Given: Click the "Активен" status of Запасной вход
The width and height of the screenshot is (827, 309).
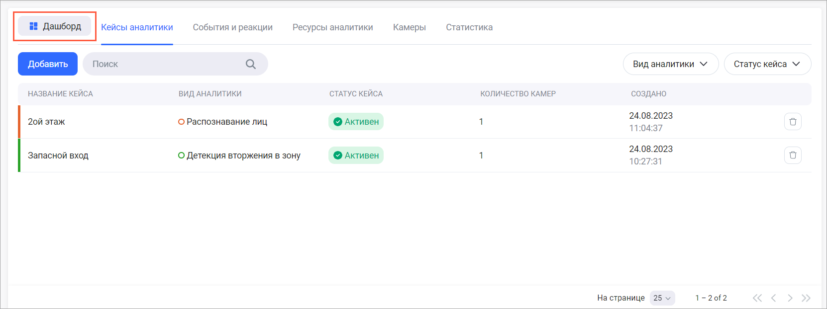Looking at the screenshot, I should pos(356,155).
